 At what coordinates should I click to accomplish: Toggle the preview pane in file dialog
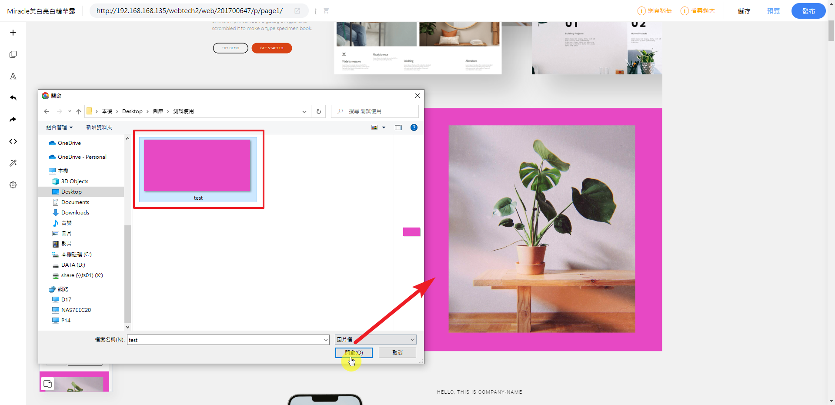pos(398,127)
